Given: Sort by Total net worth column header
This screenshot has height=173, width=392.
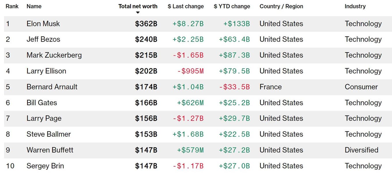Looking at the screenshot, I should (x=138, y=6).
